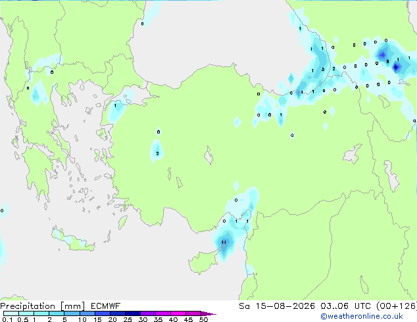Image resolution: width=417 pixels, height=322 pixels.
Task: Pick the lightest 0.1 mm legend swatch
Action: click(11, 313)
